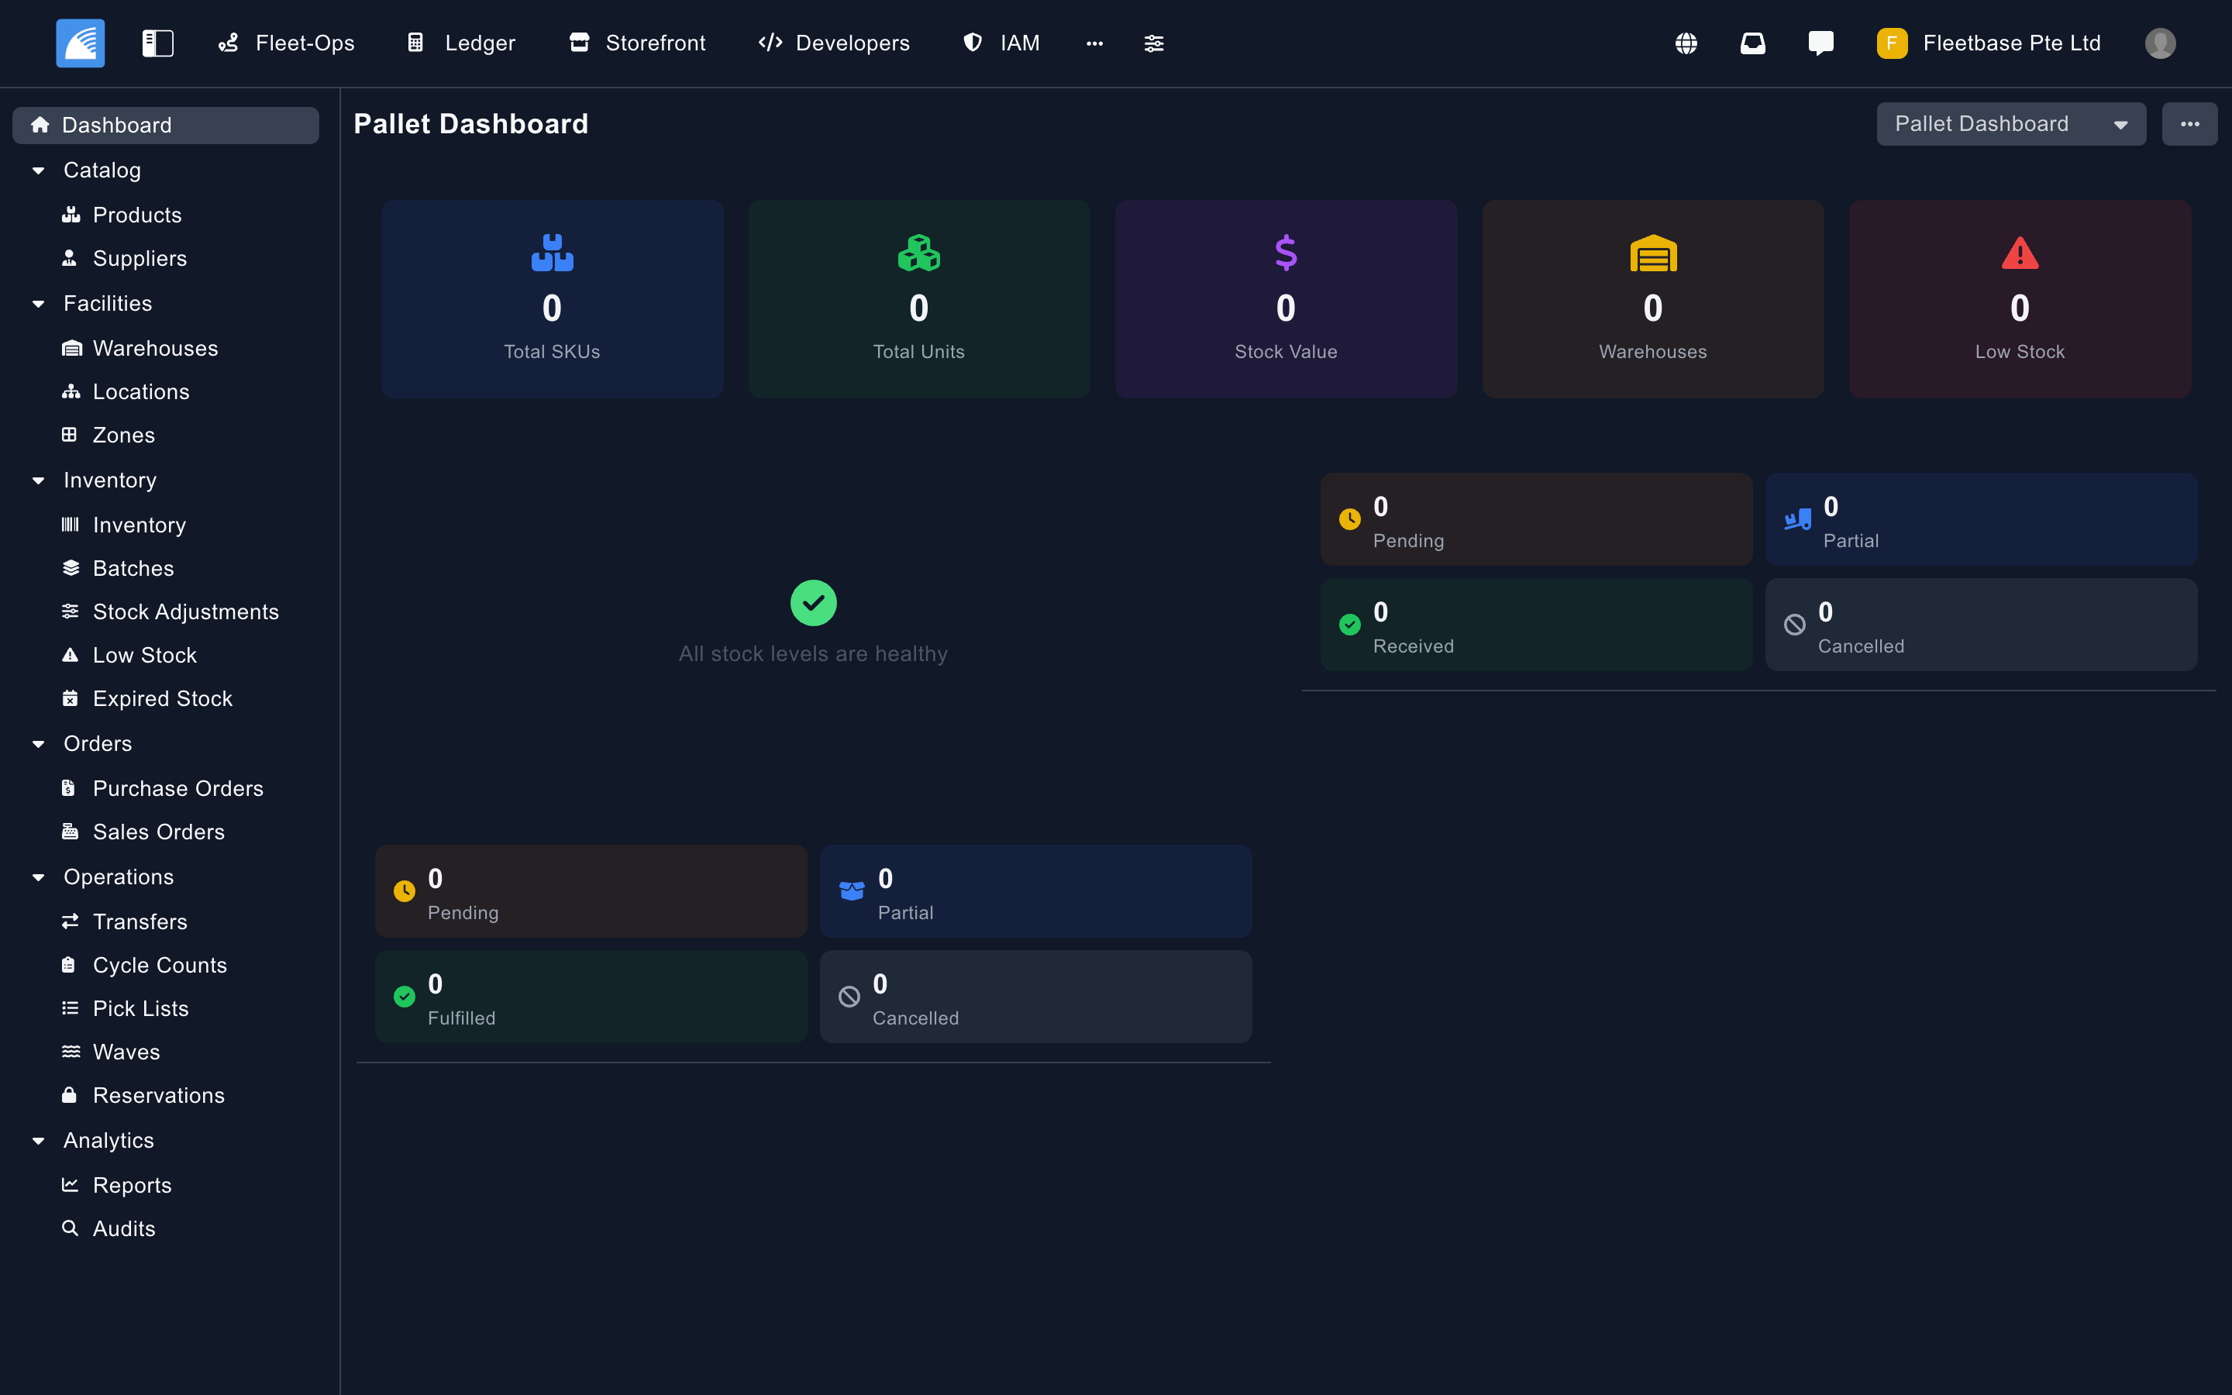Image resolution: width=2232 pixels, height=1395 pixels.
Task: Click the Low Stock warning triangle icon
Action: tap(2020, 253)
